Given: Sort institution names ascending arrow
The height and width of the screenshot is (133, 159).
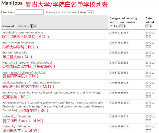Looking at the screenshot, I should coord(31,26).
